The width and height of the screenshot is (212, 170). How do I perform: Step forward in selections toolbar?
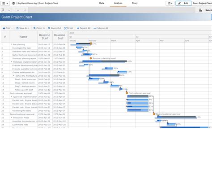point(17,10)
